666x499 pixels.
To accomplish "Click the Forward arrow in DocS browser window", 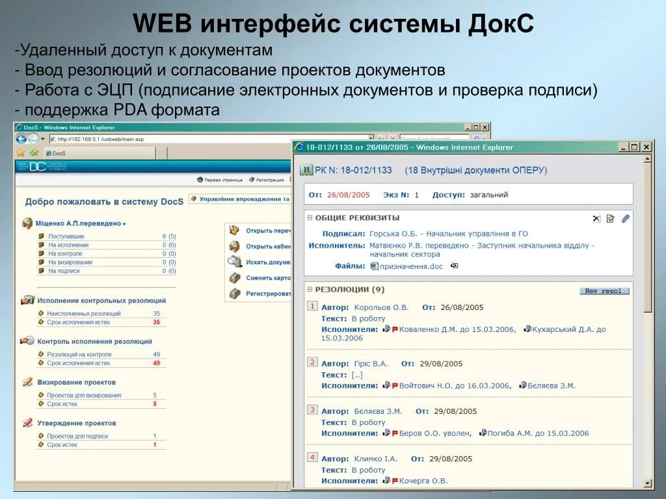I will (x=33, y=139).
